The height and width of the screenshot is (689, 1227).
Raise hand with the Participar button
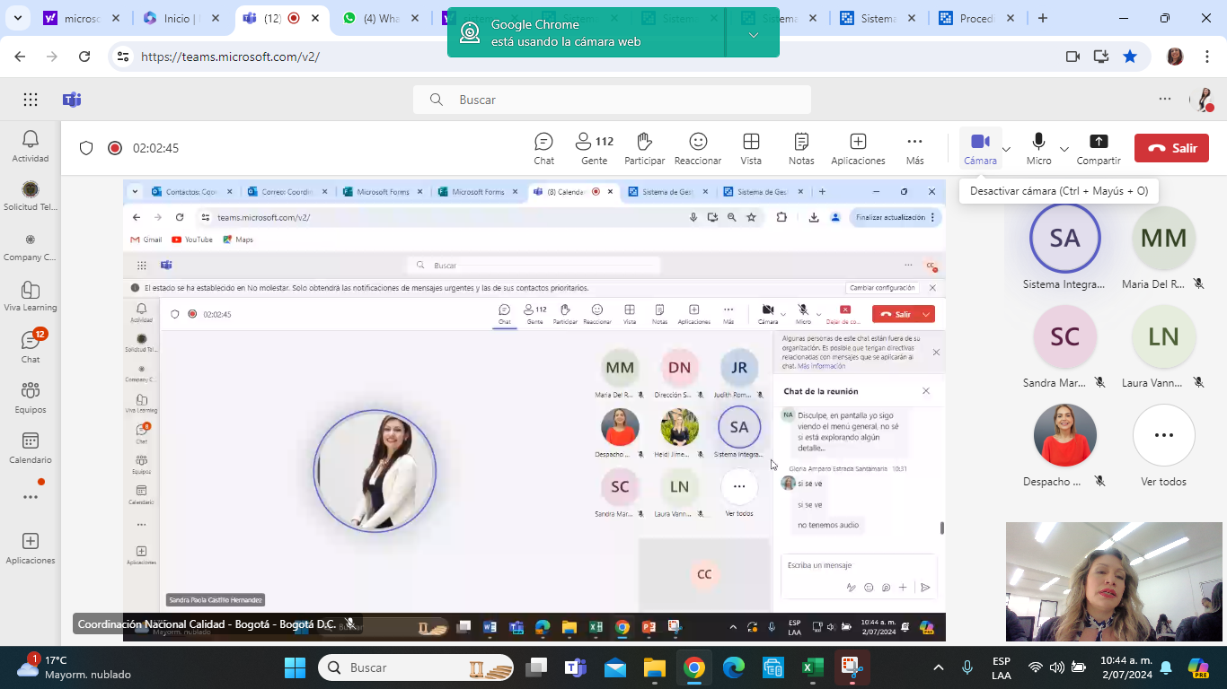click(644, 149)
